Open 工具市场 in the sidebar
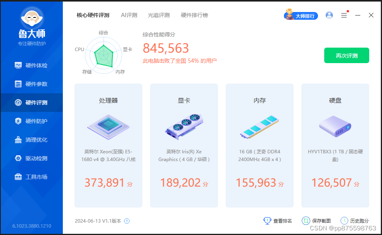Viewport: 382px width, 235px height. (x=31, y=177)
